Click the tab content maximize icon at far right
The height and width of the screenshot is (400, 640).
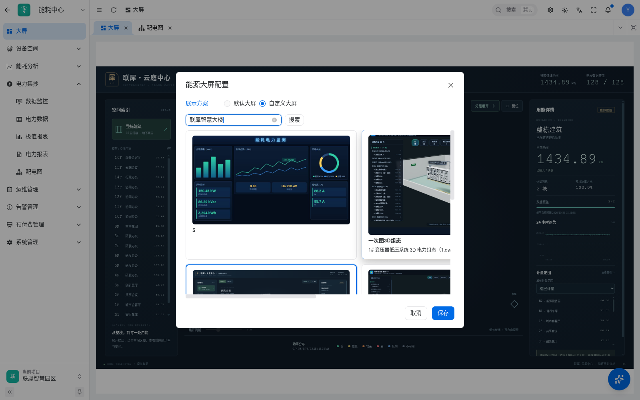634,28
